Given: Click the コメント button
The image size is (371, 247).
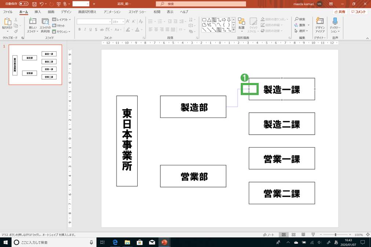Looking at the screenshot, I should tap(359, 12).
